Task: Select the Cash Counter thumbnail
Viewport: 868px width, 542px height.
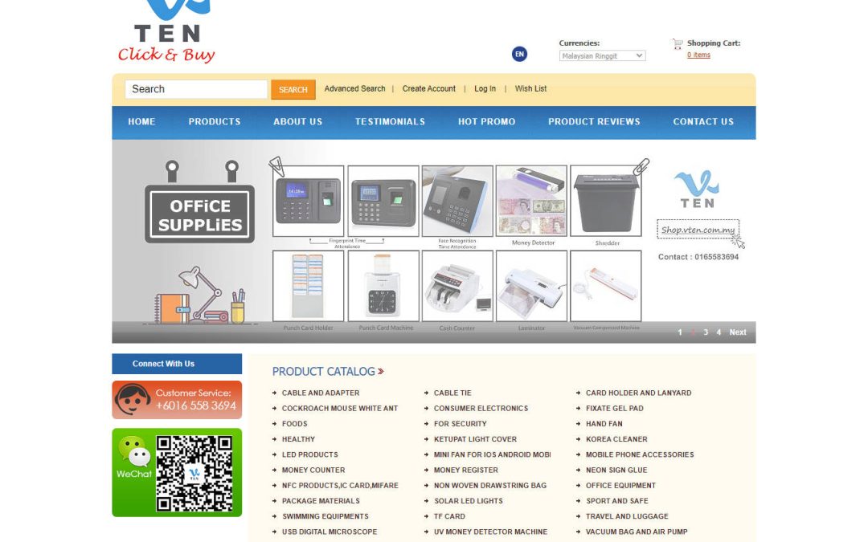Action: pos(457,286)
